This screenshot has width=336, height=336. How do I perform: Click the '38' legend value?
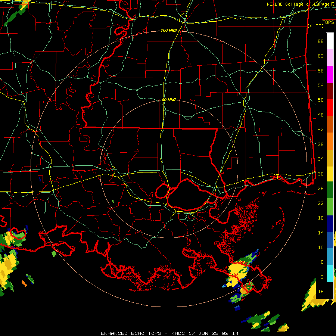pos(321,144)
